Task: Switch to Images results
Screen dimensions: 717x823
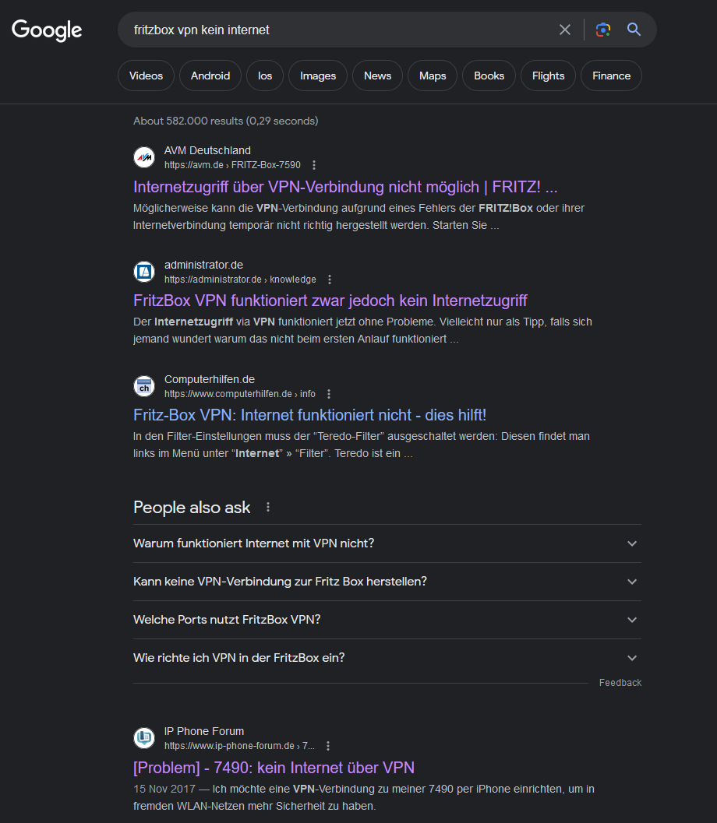Action: pos(318,76)
